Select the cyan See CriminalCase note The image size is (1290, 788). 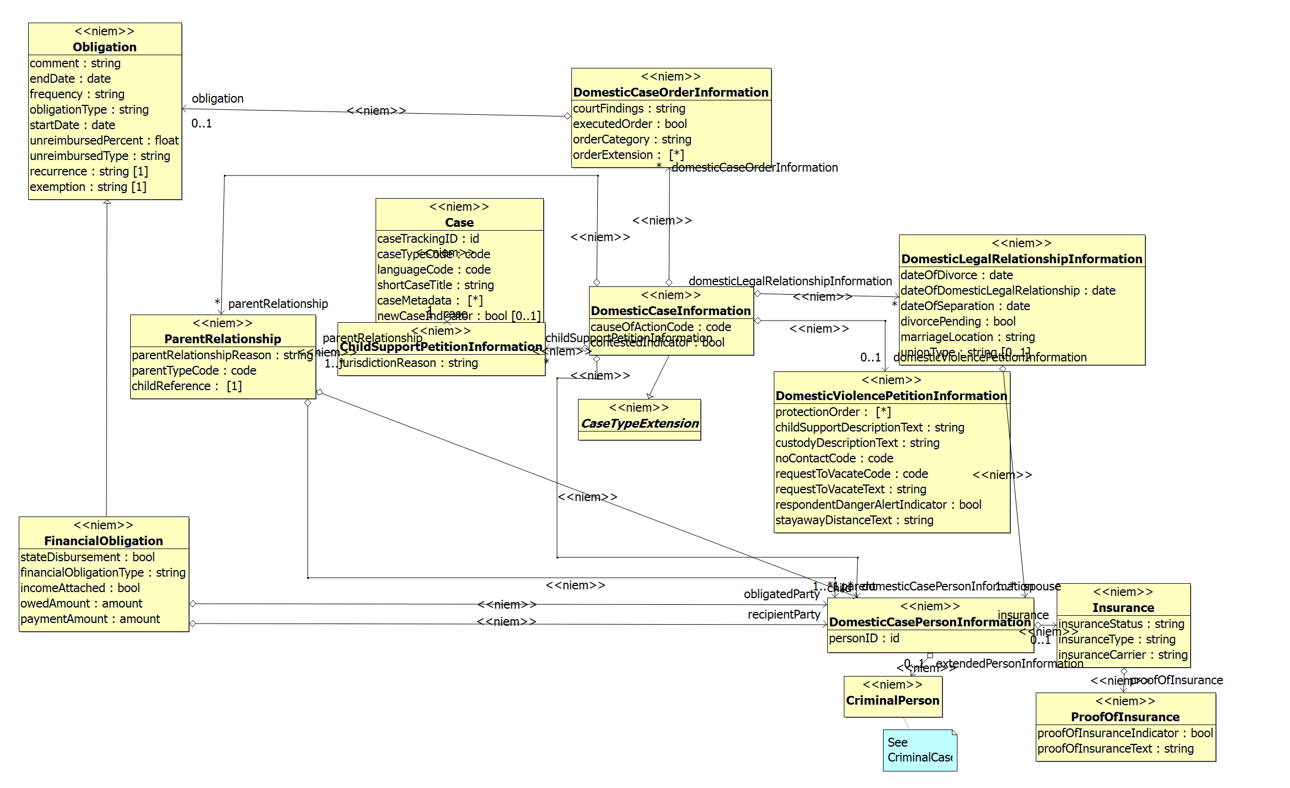coord(919,750)
